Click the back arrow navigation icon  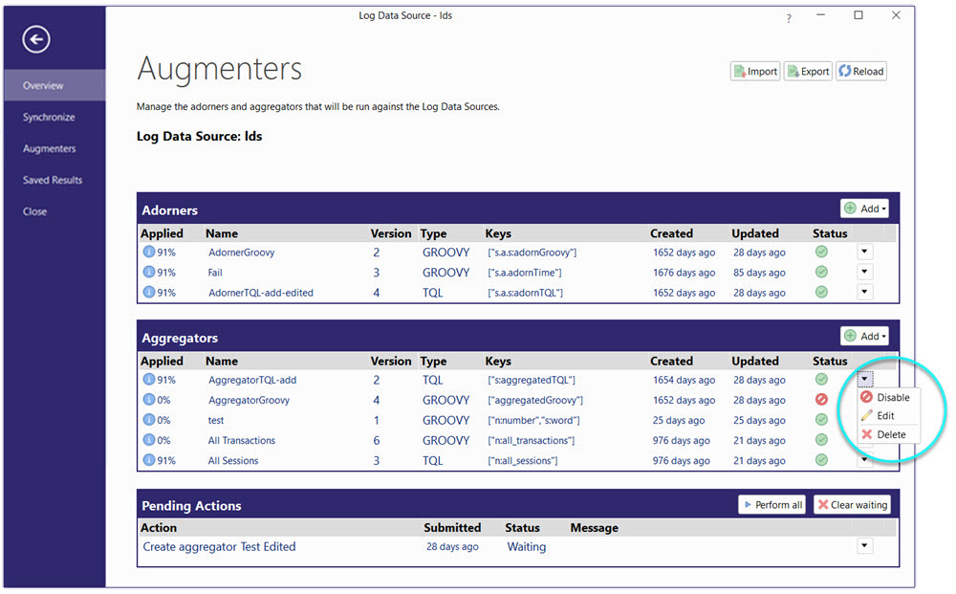35,39
